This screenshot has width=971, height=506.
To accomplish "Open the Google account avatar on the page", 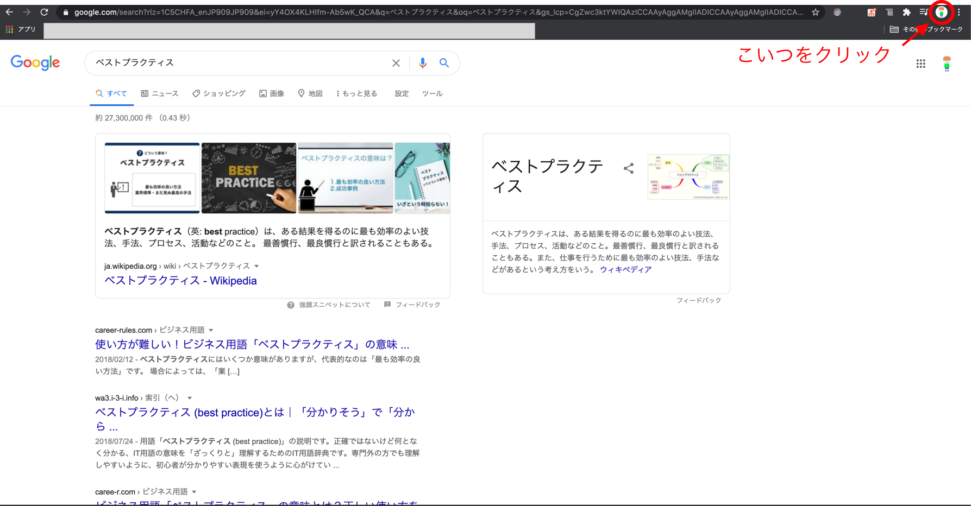I will point(947,64).
